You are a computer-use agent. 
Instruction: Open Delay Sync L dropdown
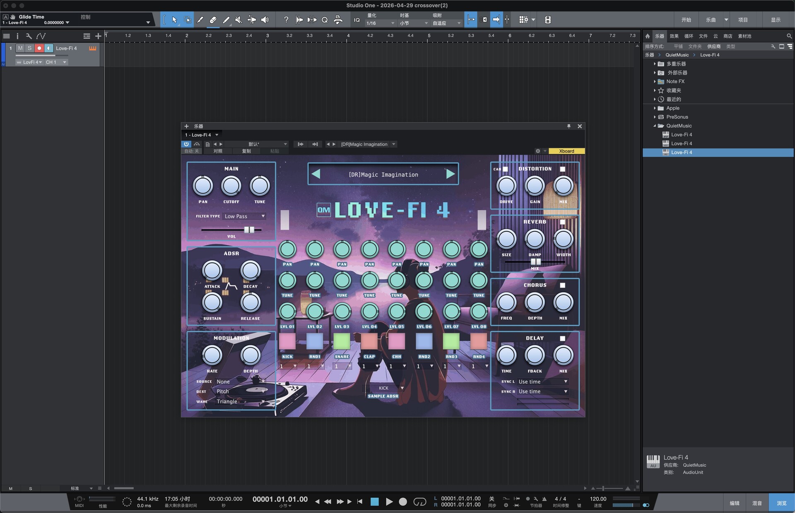click(x=543, y=381)
